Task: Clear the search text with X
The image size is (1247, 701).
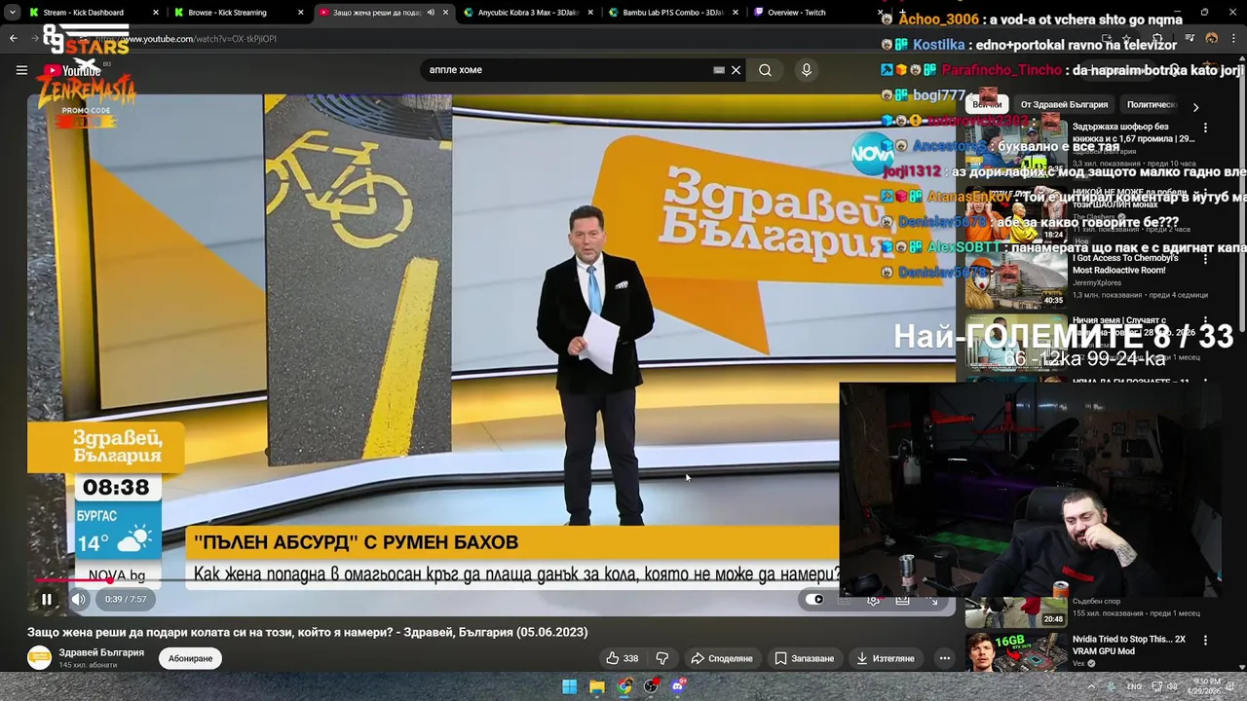Action: (x=737, y=70)
